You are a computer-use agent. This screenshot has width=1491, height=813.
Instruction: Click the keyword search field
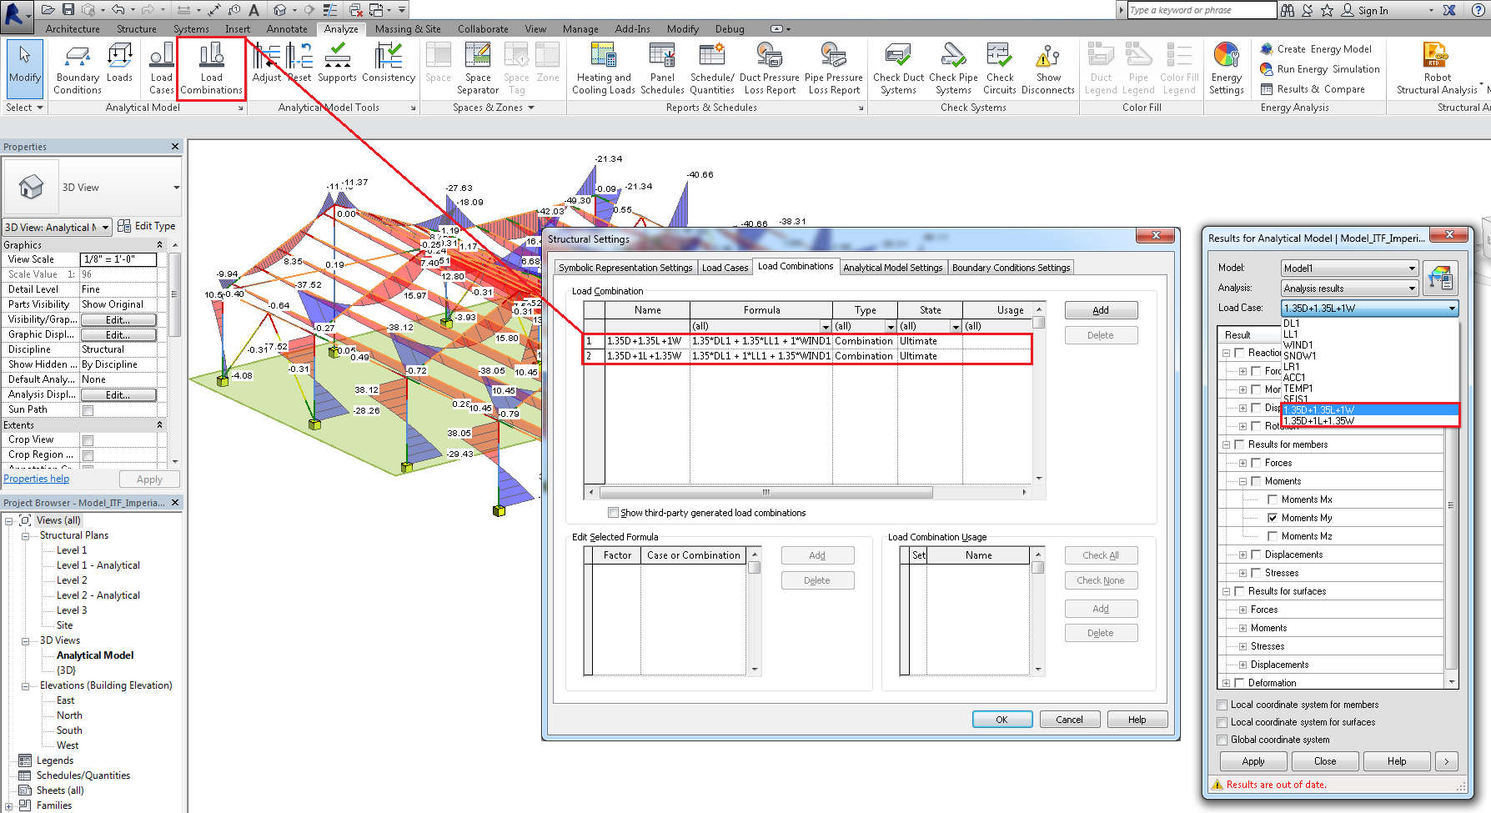click(1201, 10)
